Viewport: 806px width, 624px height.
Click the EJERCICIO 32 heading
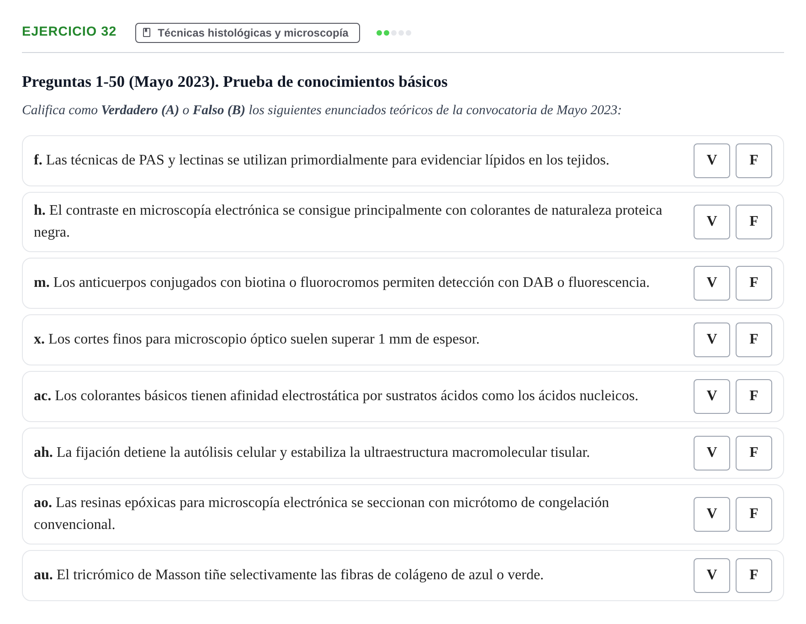pos(69,32)
